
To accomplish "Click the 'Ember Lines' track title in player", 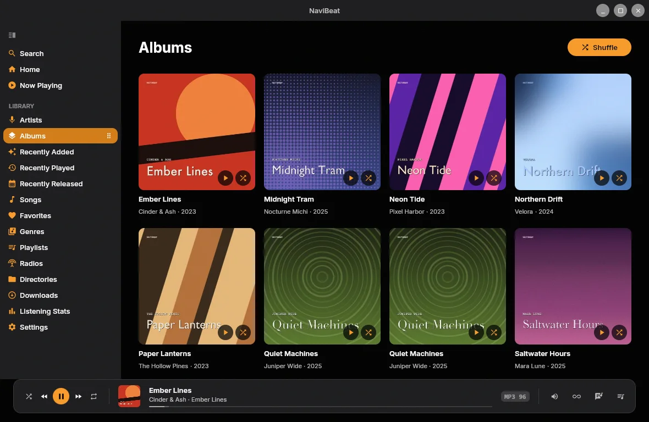I will coord(170,390).
